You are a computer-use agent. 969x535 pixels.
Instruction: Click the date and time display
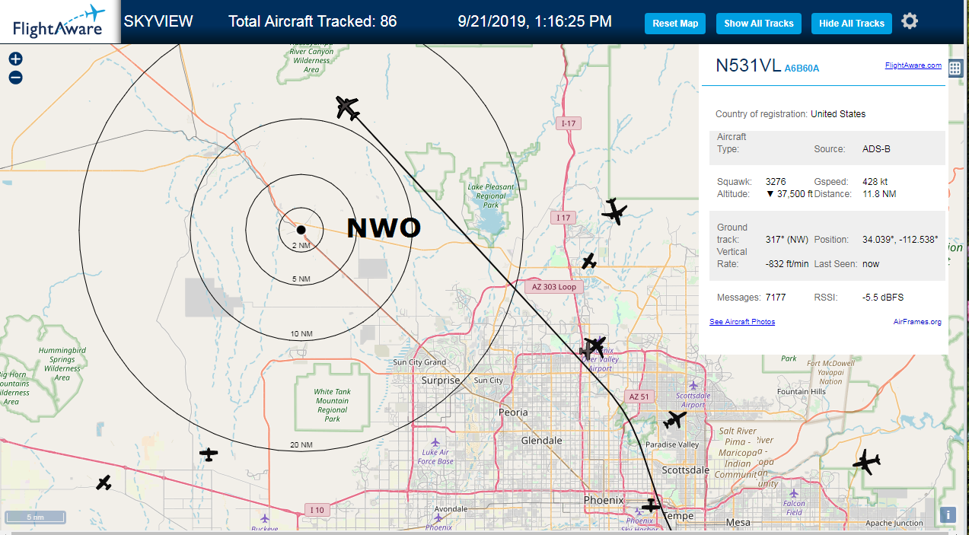click(535, 21)
